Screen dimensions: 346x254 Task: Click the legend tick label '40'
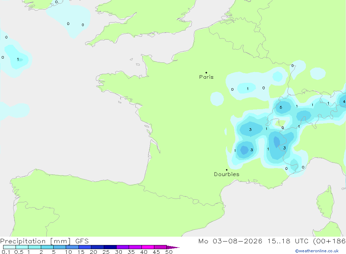coord(144,252)
